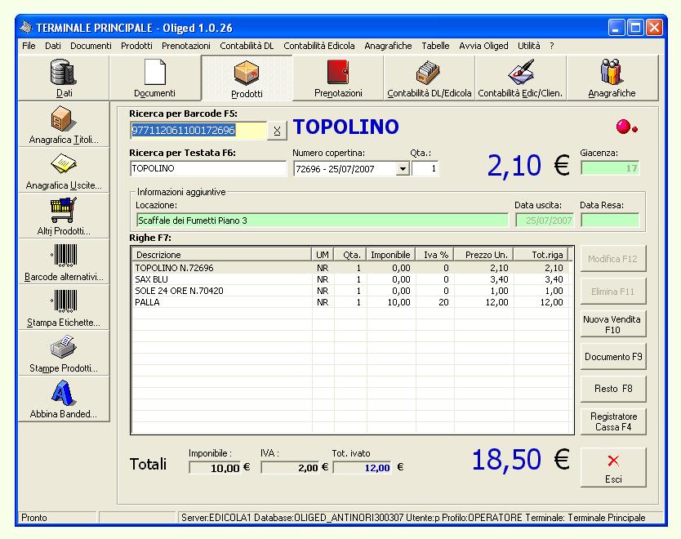Click Registratore Cassa F4 button
Image resolution: width=681 pixels, height=539 pixels.
point(612,421)
